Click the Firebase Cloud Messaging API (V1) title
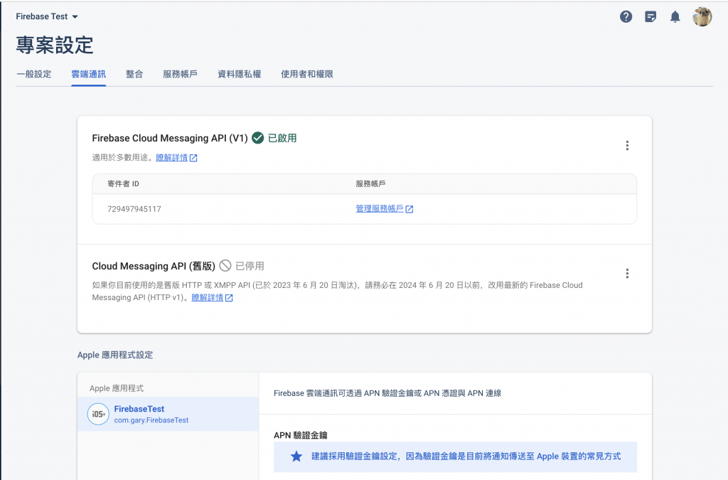Image resolution: width=728 pixels, height=480 pixels. (170, 139)
